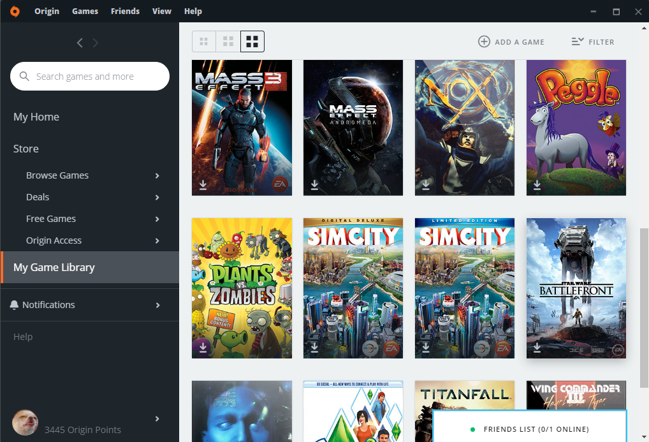Select the Plants vs. Zombies game tile

[x=242, y=288]
